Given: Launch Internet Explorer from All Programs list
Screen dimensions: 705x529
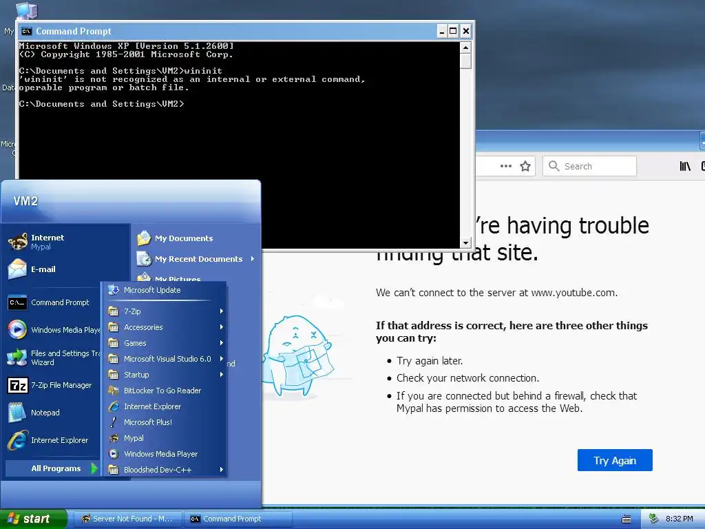Looking at the screenshot, I should pos(165,406).
